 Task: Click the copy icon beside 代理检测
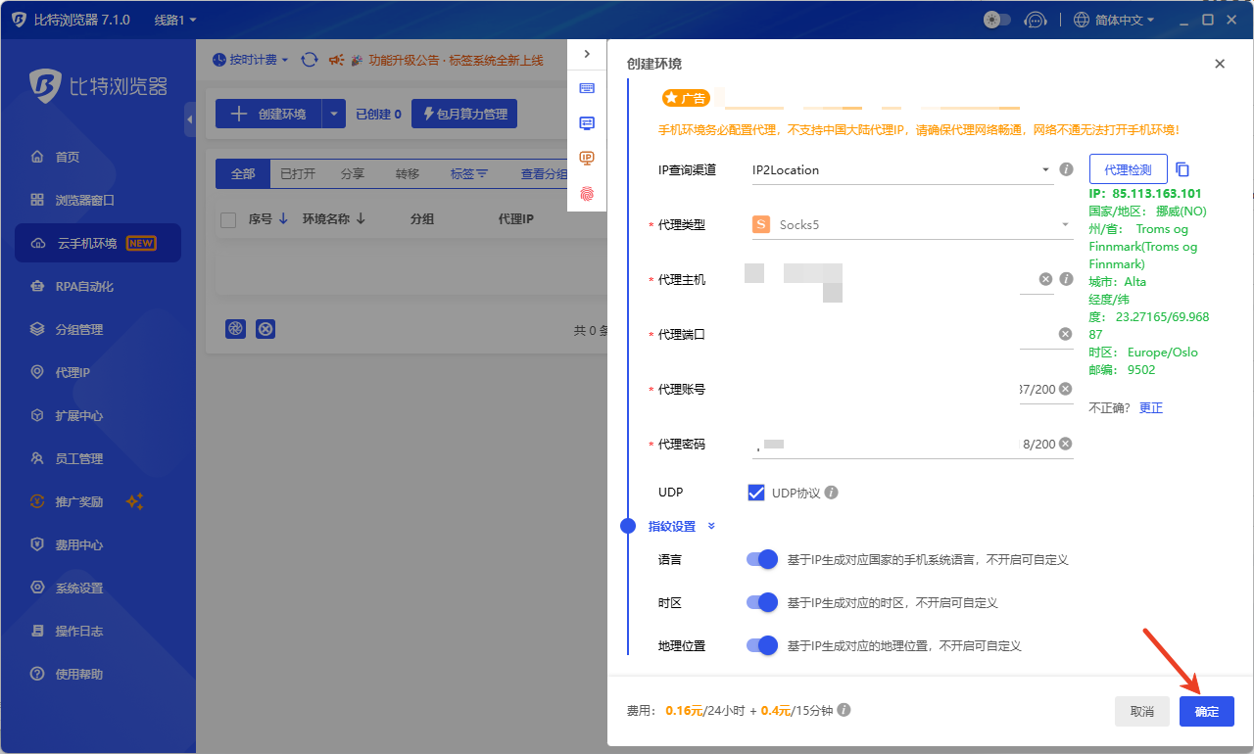(x=1182, y=169)
